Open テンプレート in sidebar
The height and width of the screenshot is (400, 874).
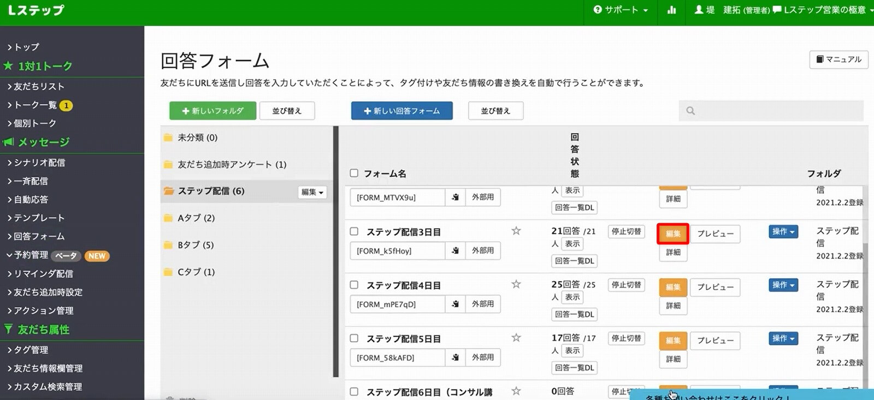pos(36,218)
